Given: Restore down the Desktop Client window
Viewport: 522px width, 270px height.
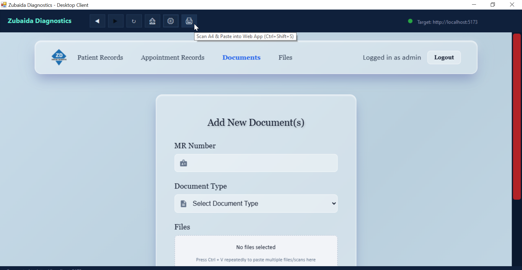Looking at the screenshot, I should coord(493,5).
